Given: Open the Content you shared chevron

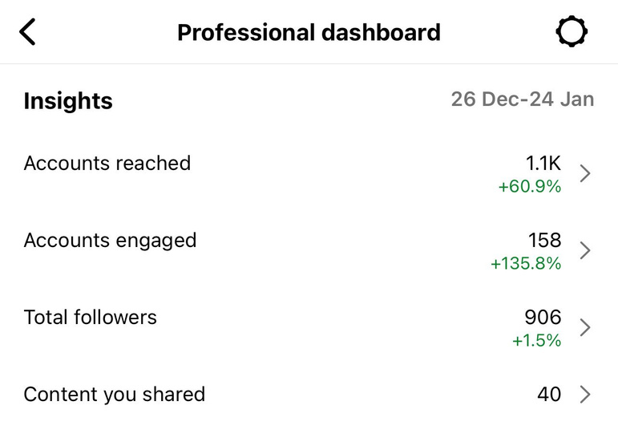Looking at the screenshot, I should tap(585, 395).
